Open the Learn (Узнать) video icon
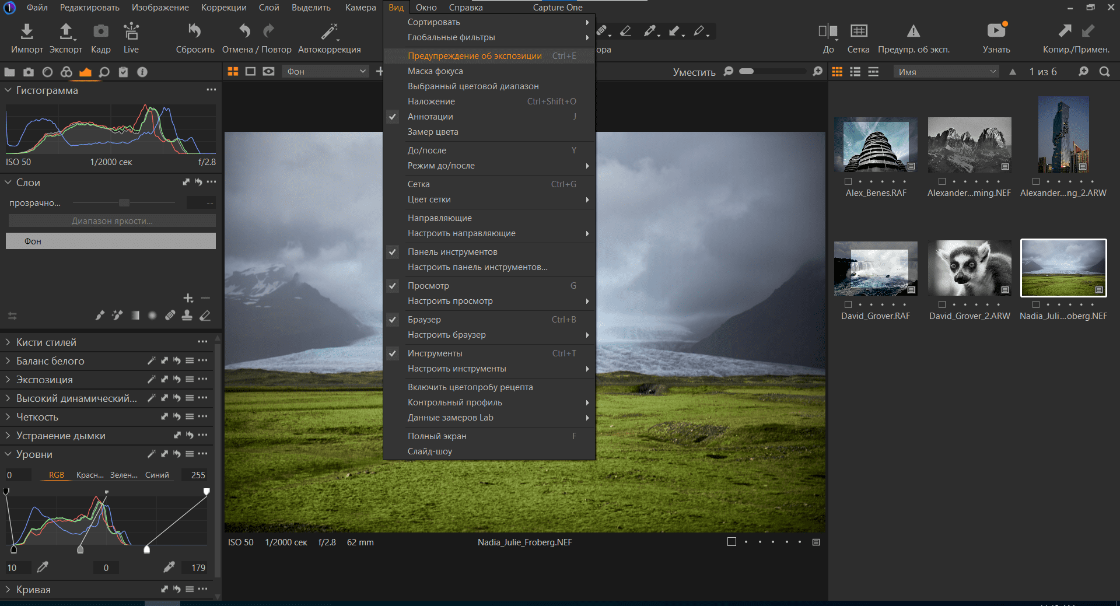The width and height of the screenshot is (1120, 606). (x=996, y=31)
